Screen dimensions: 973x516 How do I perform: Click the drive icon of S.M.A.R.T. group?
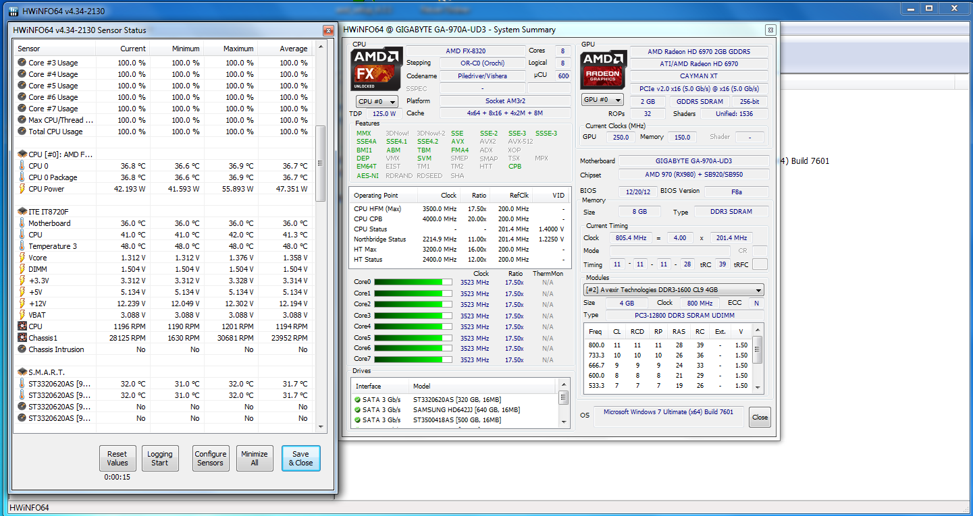(x=22, y=372)
